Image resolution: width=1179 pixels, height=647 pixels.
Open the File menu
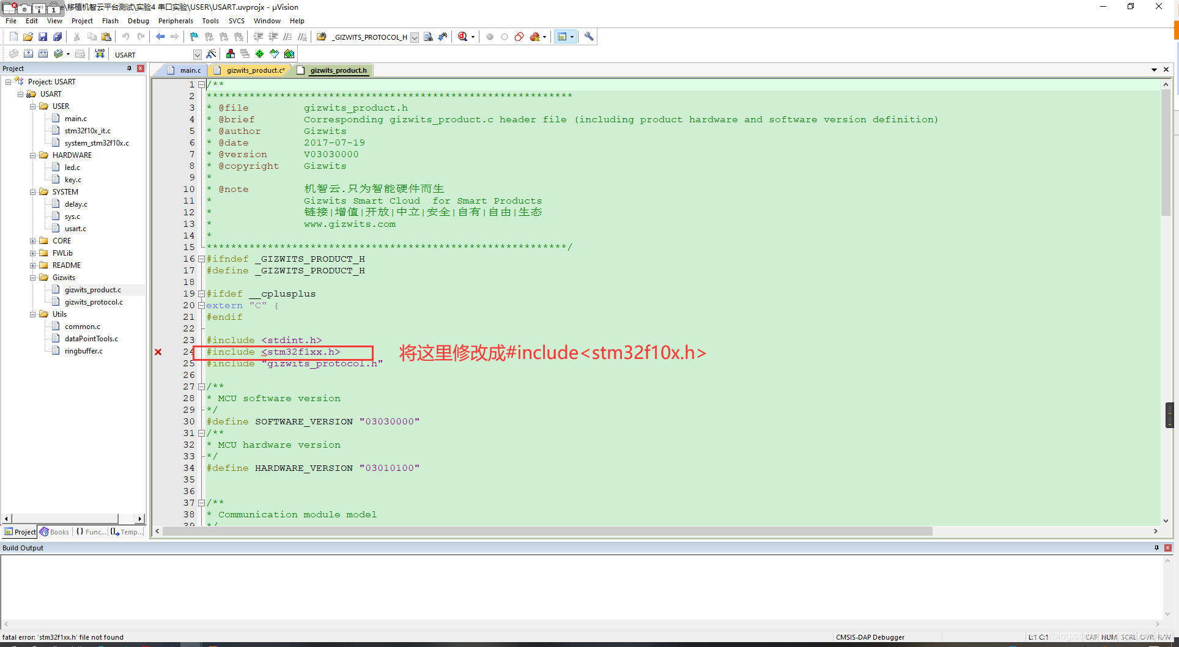click(11, 21)
